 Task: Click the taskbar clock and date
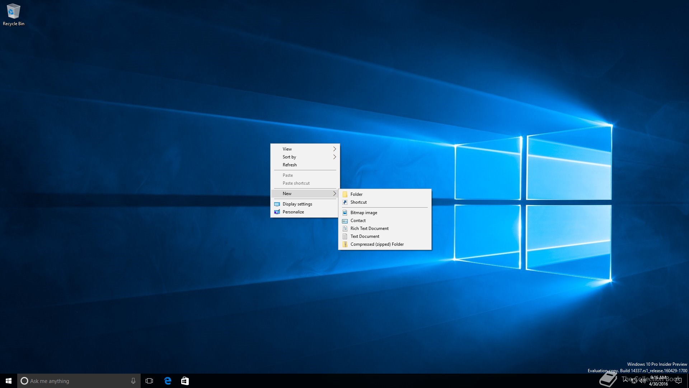pos(658,381)
